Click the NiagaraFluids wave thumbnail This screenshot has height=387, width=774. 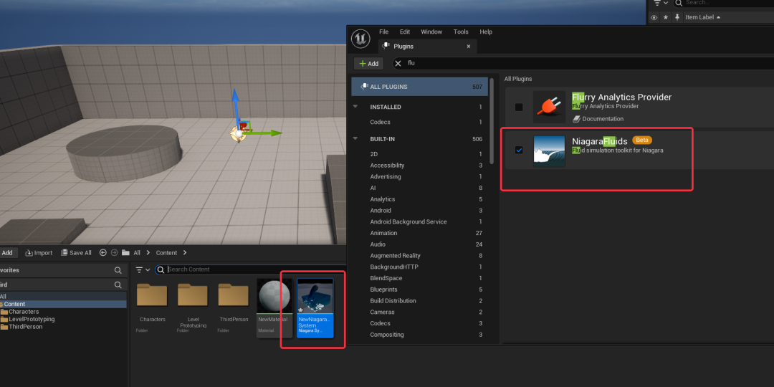550,151
